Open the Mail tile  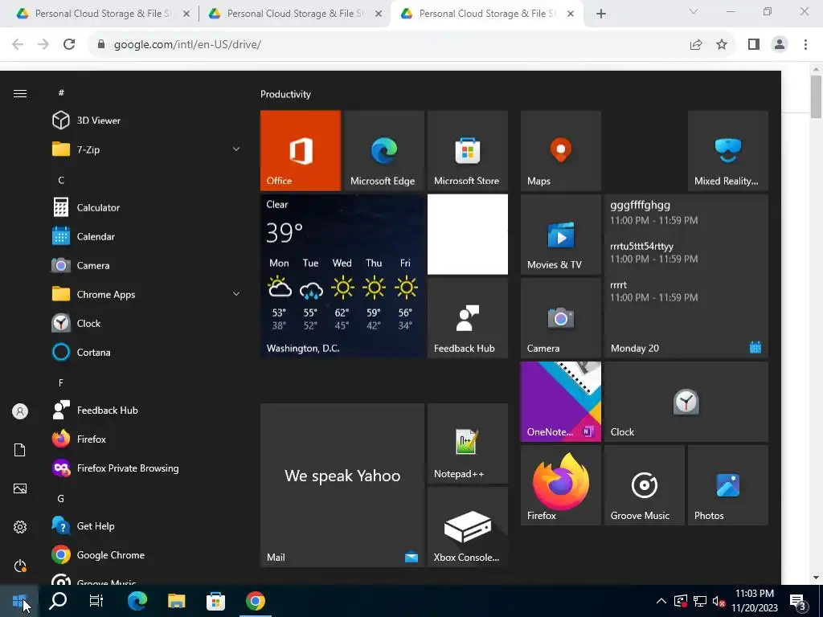pos(342,484)
